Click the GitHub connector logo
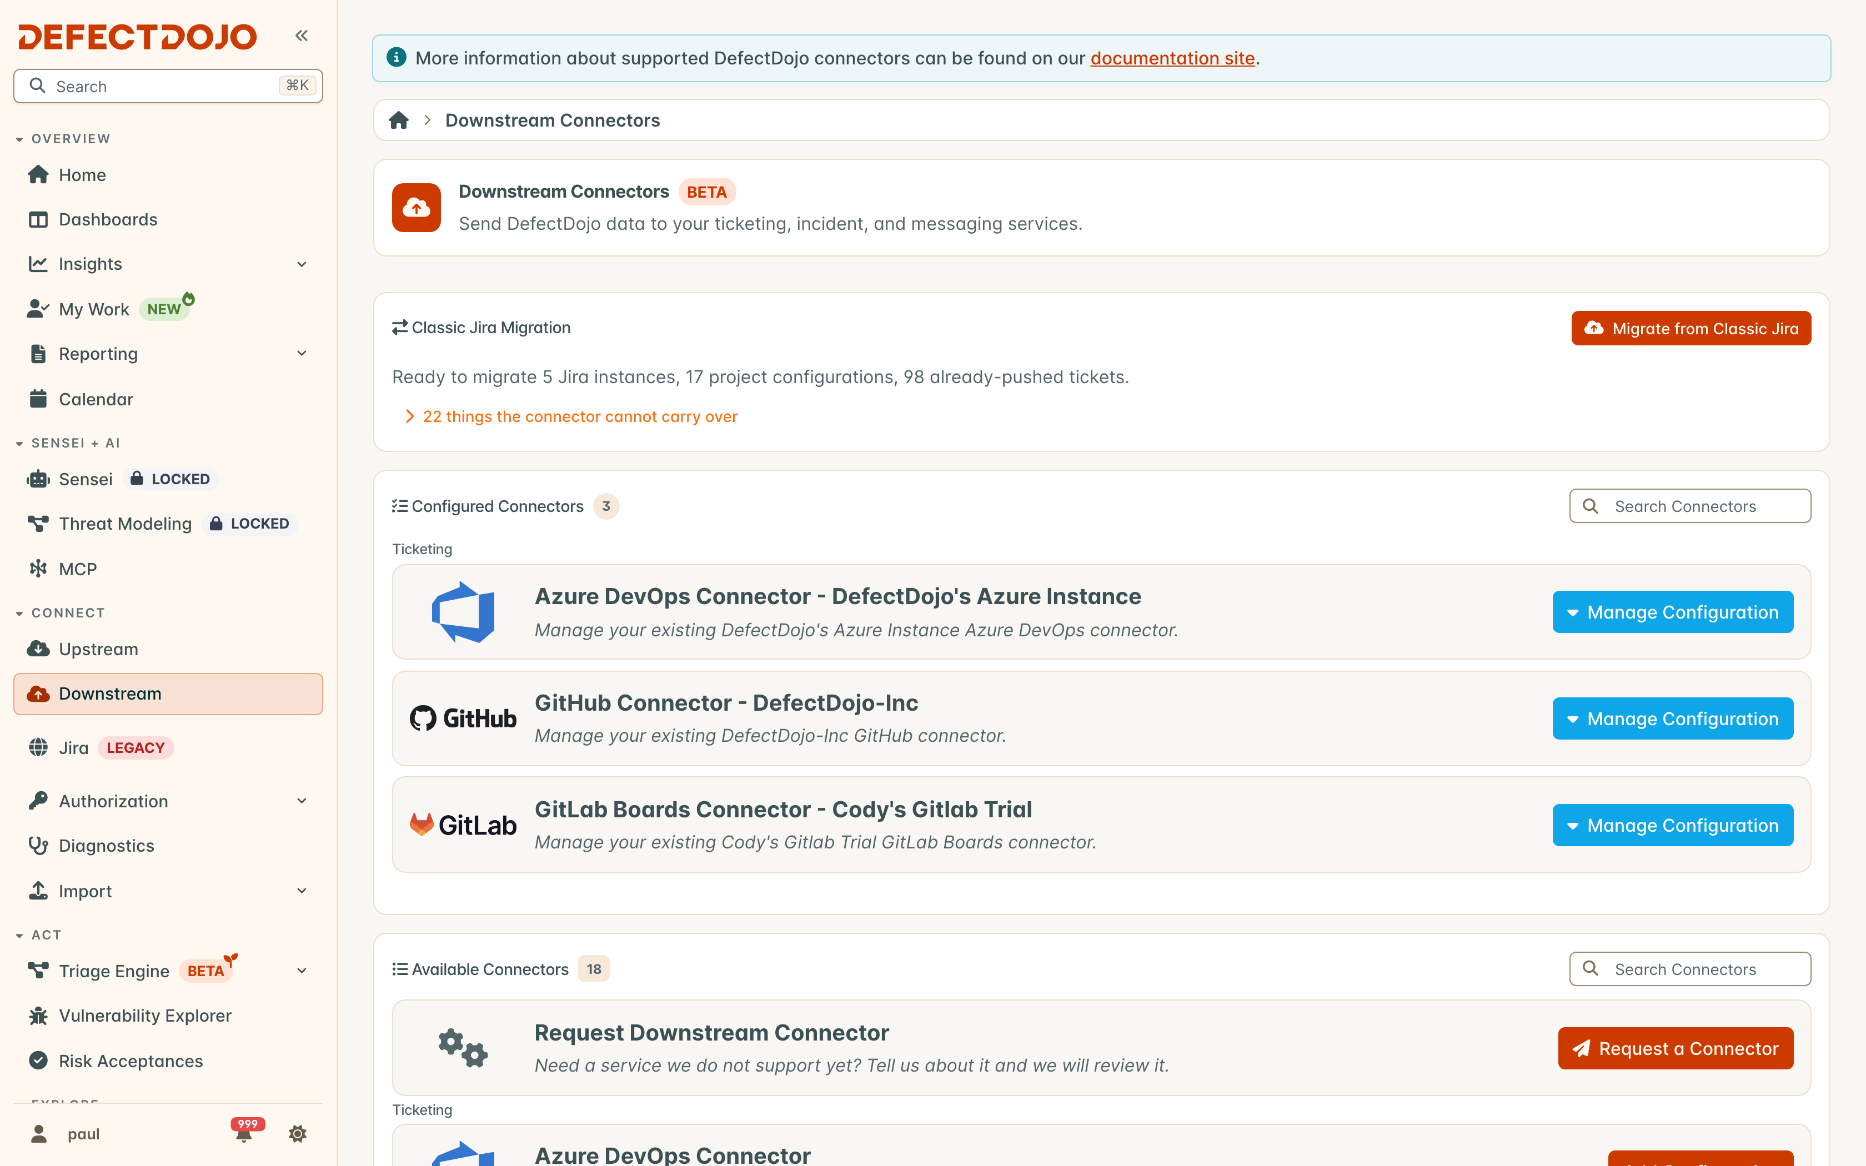 pos(463,718)
